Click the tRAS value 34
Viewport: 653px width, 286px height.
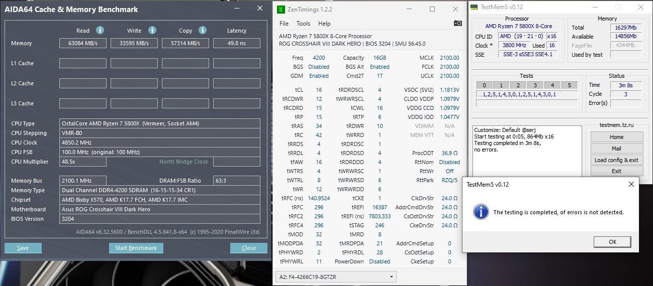pyautogui.click(x=319, y=126)
